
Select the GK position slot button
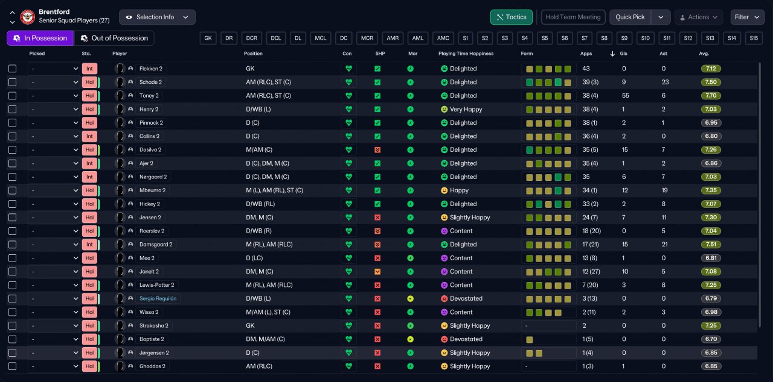(208, 39)
